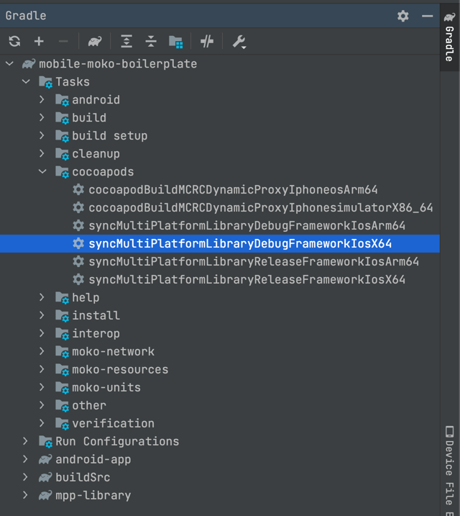Expand all nodes in Gradle tree

click(126, 42)
